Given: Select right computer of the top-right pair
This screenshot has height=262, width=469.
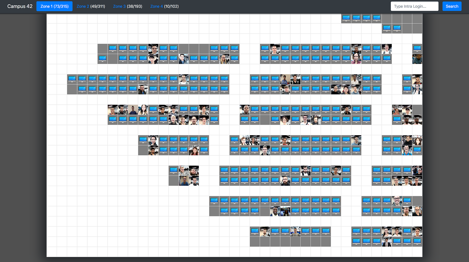Looking at the screenshot, I should (x=397, y=29).
